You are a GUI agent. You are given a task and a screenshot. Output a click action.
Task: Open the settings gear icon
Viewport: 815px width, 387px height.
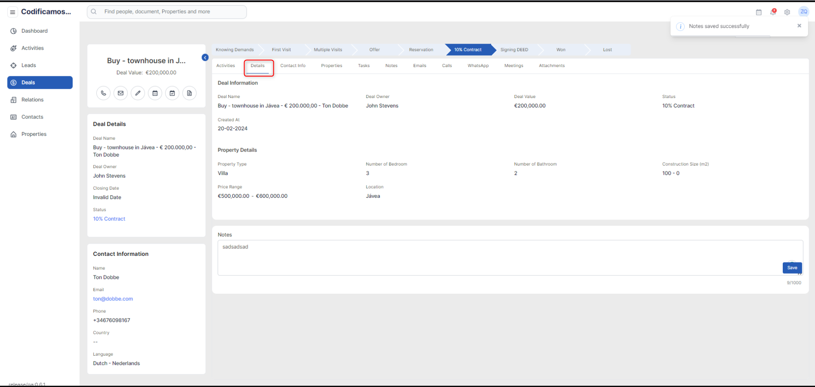click(787, 12)
